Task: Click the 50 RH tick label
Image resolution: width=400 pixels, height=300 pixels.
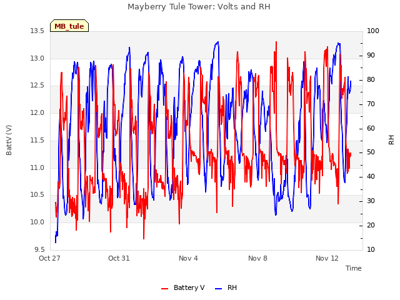Action: (x=371, y=152)
